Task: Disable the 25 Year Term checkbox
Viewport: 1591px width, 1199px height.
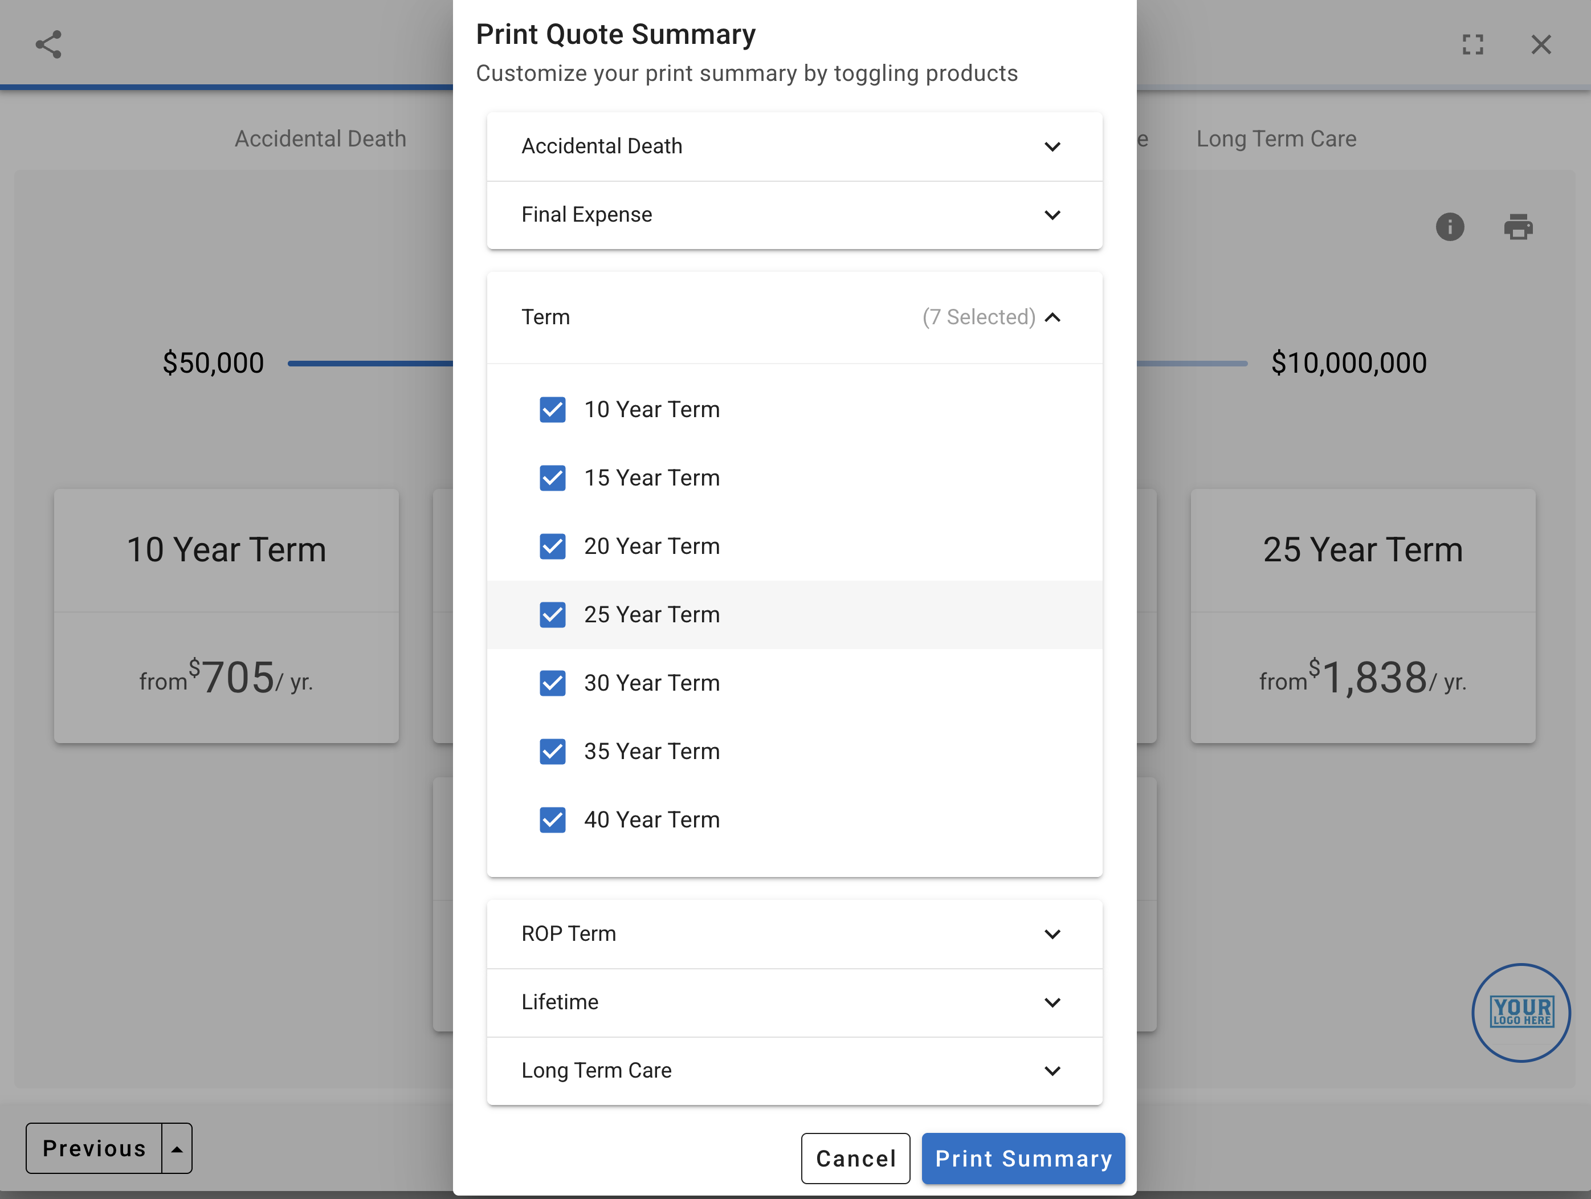Action: (552, 615)
